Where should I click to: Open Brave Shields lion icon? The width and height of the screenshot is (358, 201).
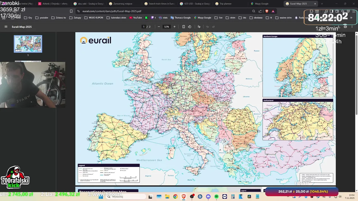267,11
